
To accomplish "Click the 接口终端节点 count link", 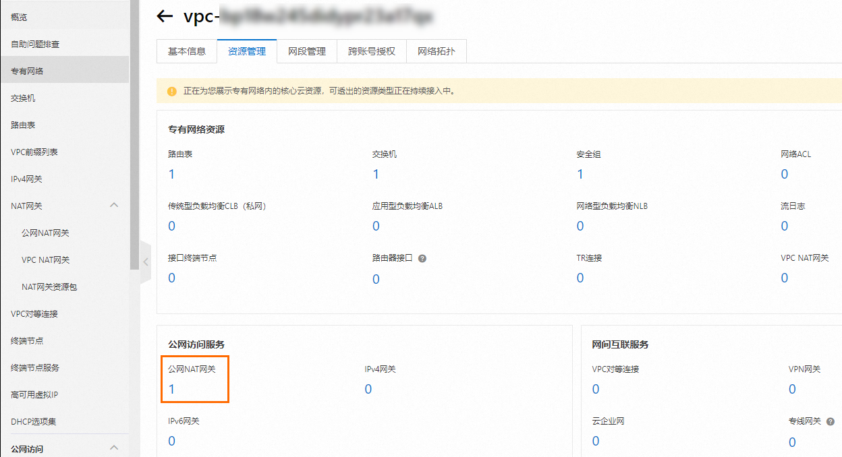I will [171, 278].
